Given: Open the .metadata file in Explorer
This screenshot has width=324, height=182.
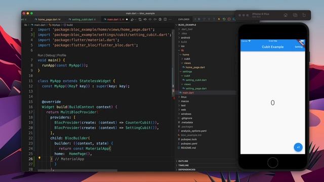Looking at the screenshot, I should point(187,122).
